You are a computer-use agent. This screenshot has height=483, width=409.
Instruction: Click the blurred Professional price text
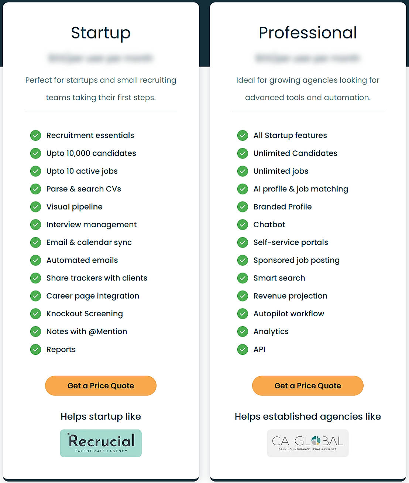pyautogui.click(x=307, y=58)
